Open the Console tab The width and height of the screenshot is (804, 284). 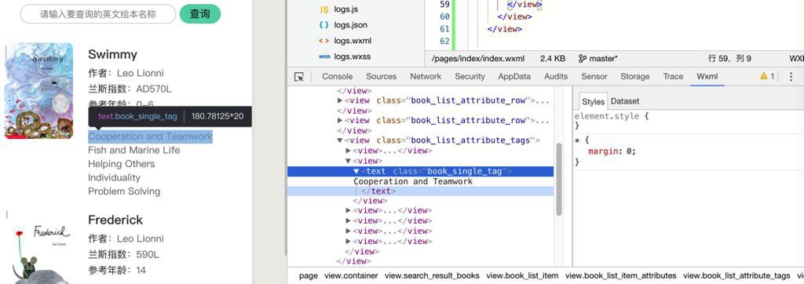337,76
